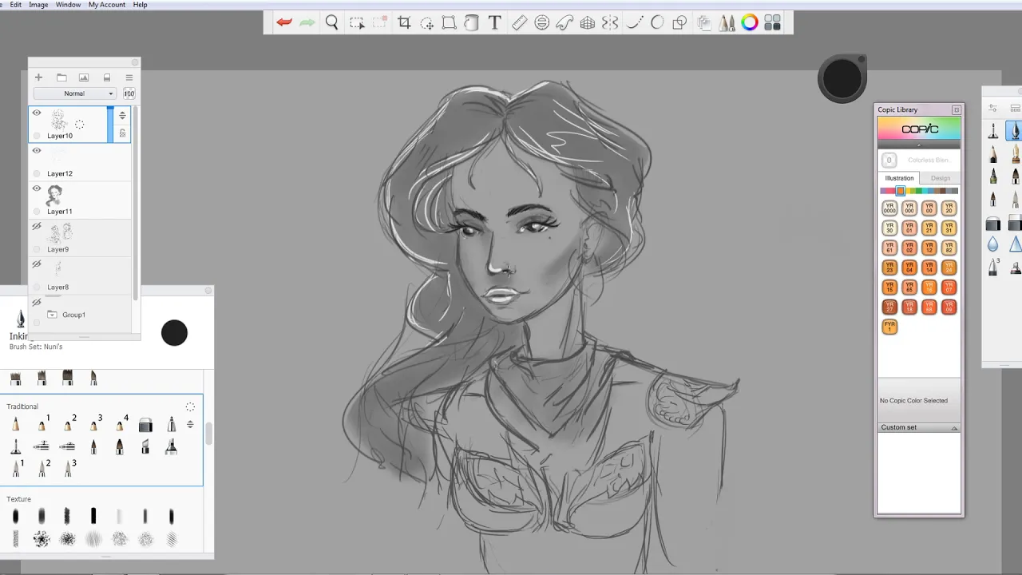Click Layer12's round radio circle
1022x575 pixels.
(x=37, y=173)
